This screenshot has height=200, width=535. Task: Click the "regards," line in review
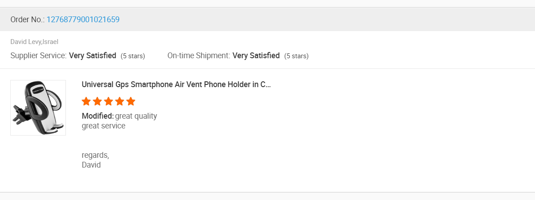point(95,155)
